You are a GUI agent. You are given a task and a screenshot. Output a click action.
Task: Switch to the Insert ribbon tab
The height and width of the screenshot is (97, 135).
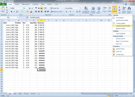pyautogui.click(x=17, y=4)
